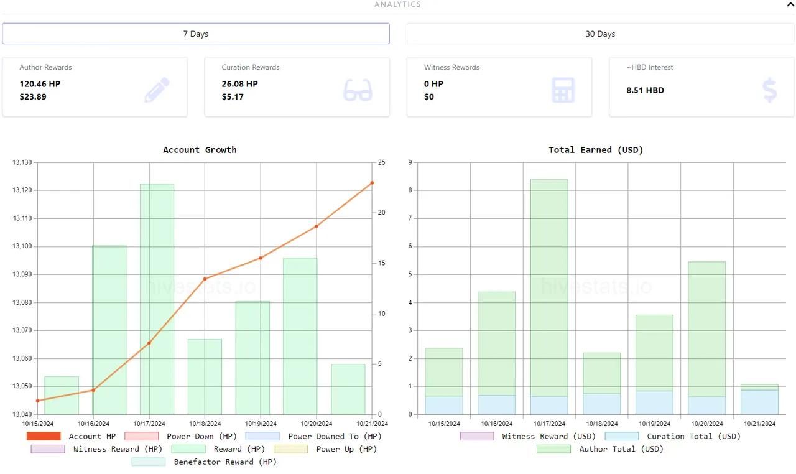
Task: Click the 10/16/2024 reward bar in Account Growth
Action: click(x=109, y=330)
